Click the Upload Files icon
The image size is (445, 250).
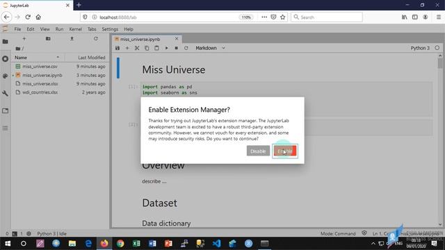tap(72, 39)
